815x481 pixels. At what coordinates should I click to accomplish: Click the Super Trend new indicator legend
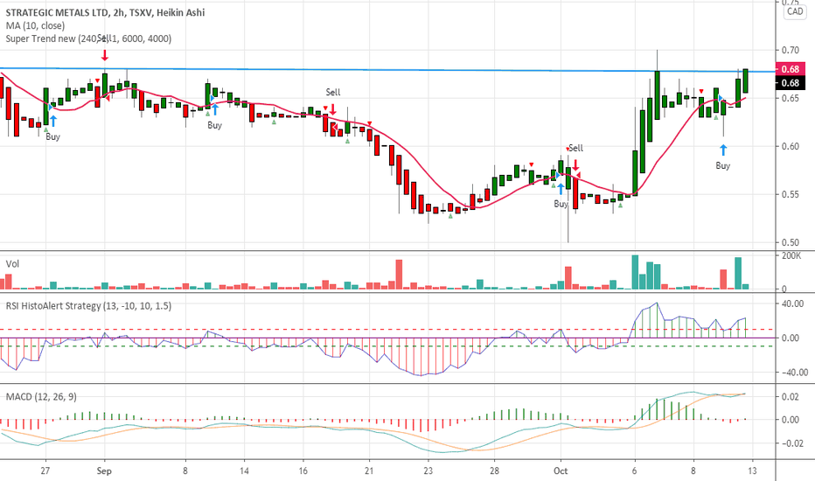point(88,38)
